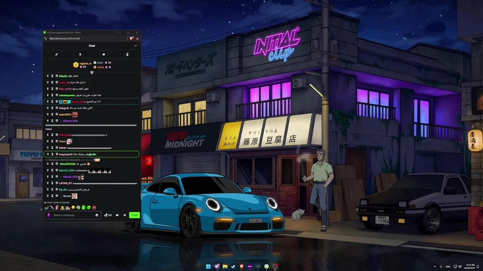Click the pin/sword icon in chat toolbar
Screen dimensions: 483x271
click(x=57, y=55)
